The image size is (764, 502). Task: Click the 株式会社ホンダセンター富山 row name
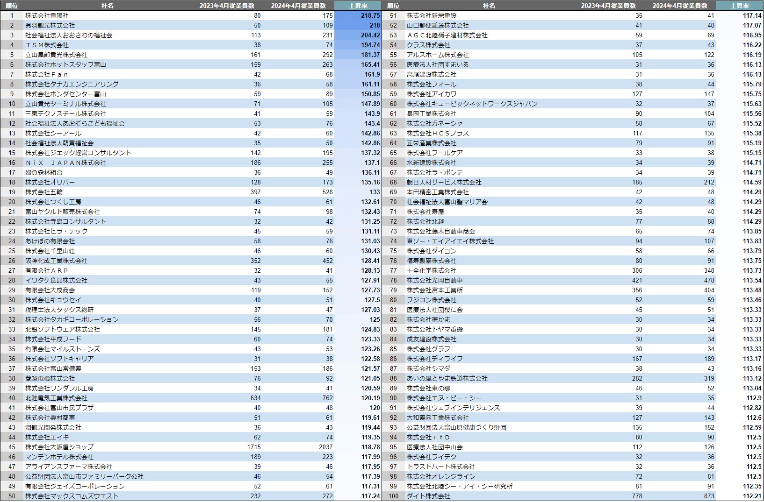pos(65,94)
